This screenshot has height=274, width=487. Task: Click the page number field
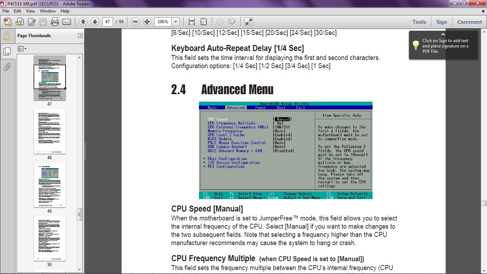pyautogui.click(x=107, y=22)
